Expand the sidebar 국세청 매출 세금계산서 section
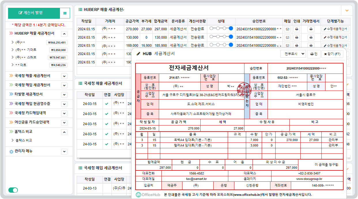 tap(65, 76)
